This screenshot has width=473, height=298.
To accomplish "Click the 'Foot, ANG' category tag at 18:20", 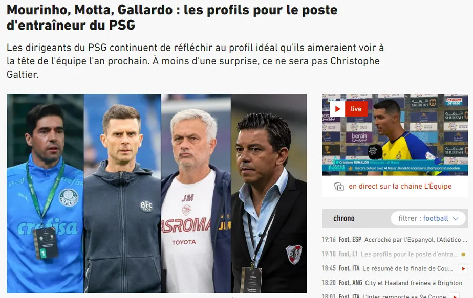I will (350, 283).
